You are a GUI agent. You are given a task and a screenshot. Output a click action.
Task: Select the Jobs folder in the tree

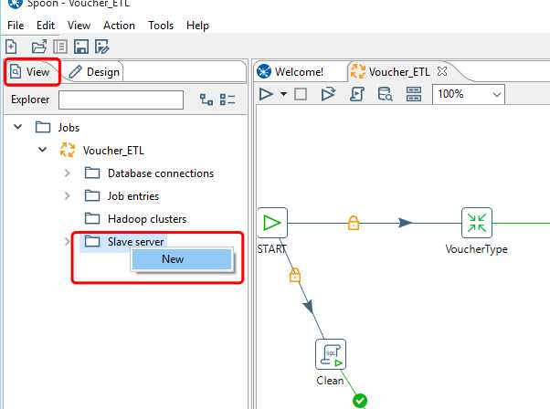coord(58,127)
